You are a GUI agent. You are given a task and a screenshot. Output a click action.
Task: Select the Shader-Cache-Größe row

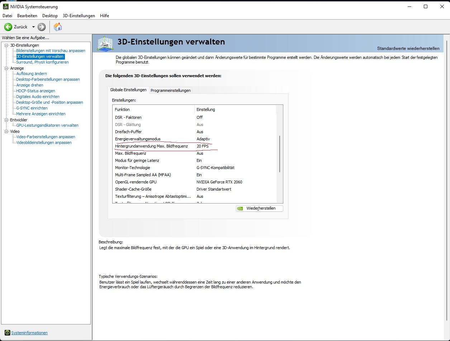195,189
